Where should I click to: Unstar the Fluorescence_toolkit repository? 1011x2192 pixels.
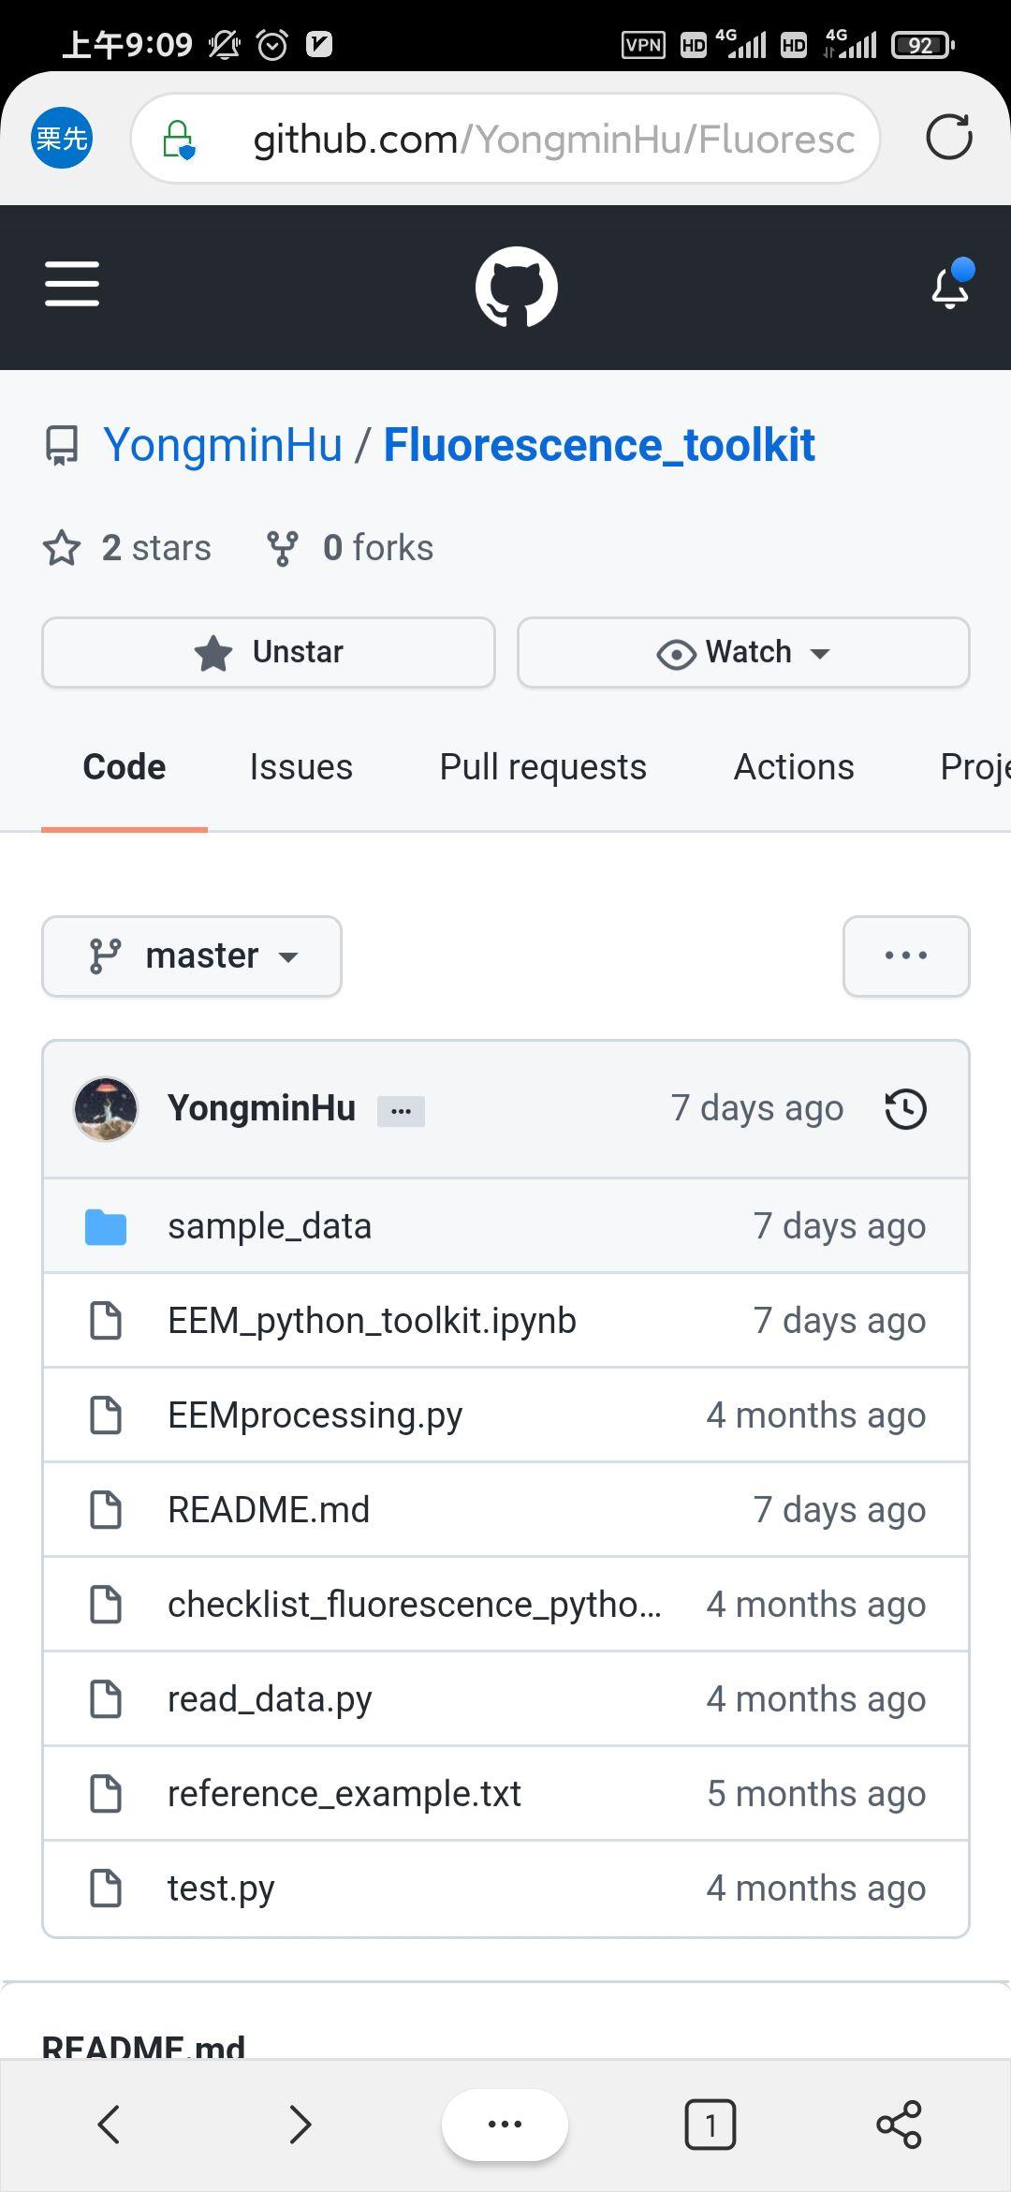pos(269,652)
